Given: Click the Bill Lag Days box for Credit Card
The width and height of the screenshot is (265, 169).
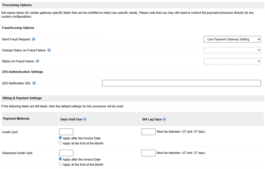Looking at the screenshot, I should click(148, 131).
